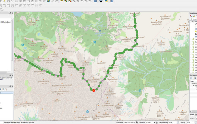Open the Maßstab scale dropdown
Viewport: 197px width, 124px height.
point(154,122)
